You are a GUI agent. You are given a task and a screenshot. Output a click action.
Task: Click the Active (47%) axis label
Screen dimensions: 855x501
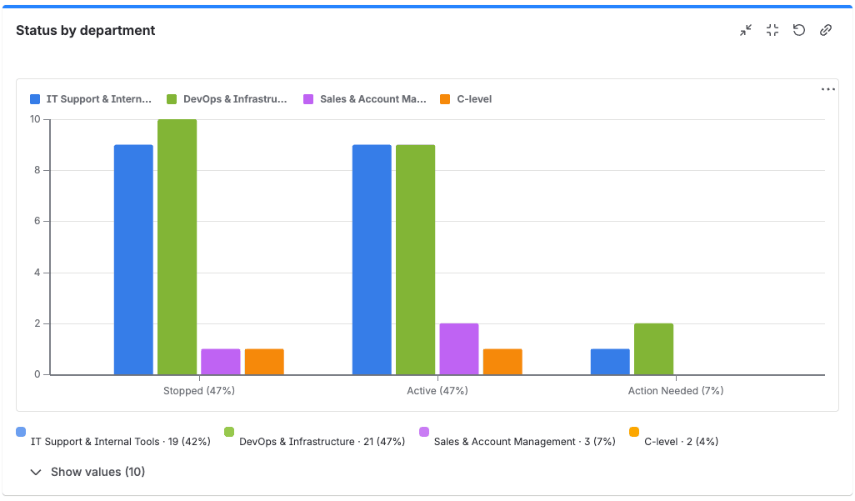pyautogui.click(x=437, y=391)
